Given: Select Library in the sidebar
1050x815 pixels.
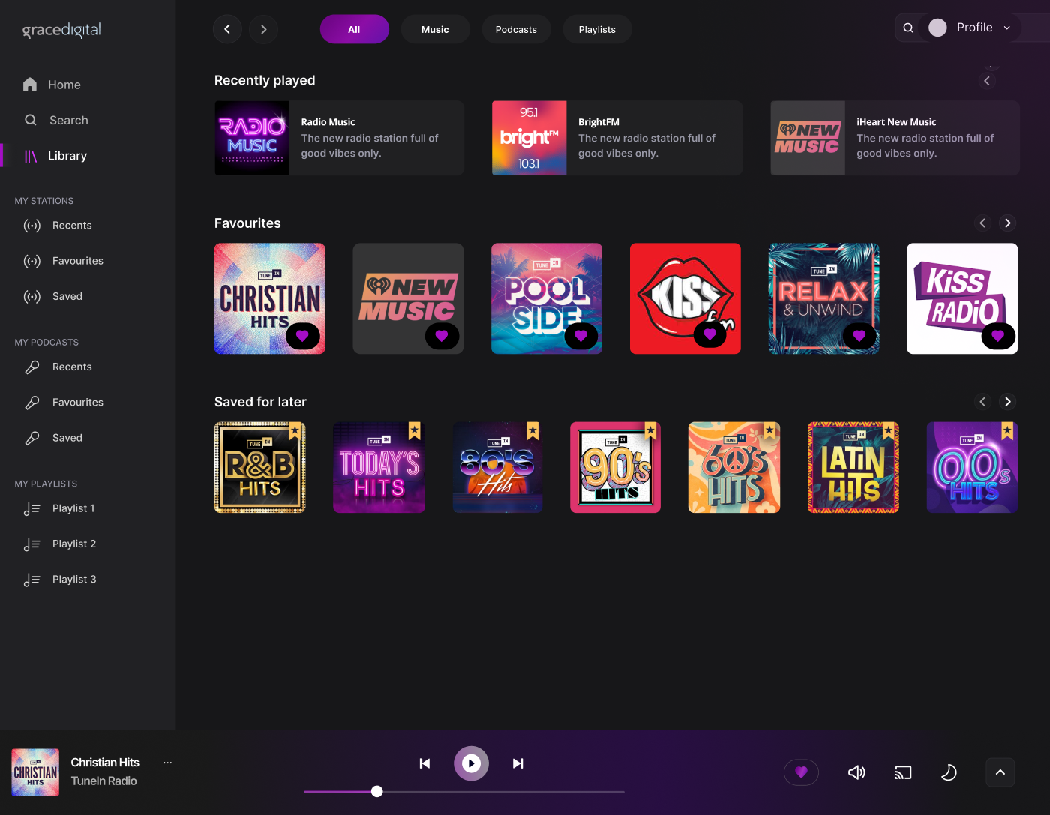Looking at the screenshot, I should pyautogui.click(x=56, y=156).
